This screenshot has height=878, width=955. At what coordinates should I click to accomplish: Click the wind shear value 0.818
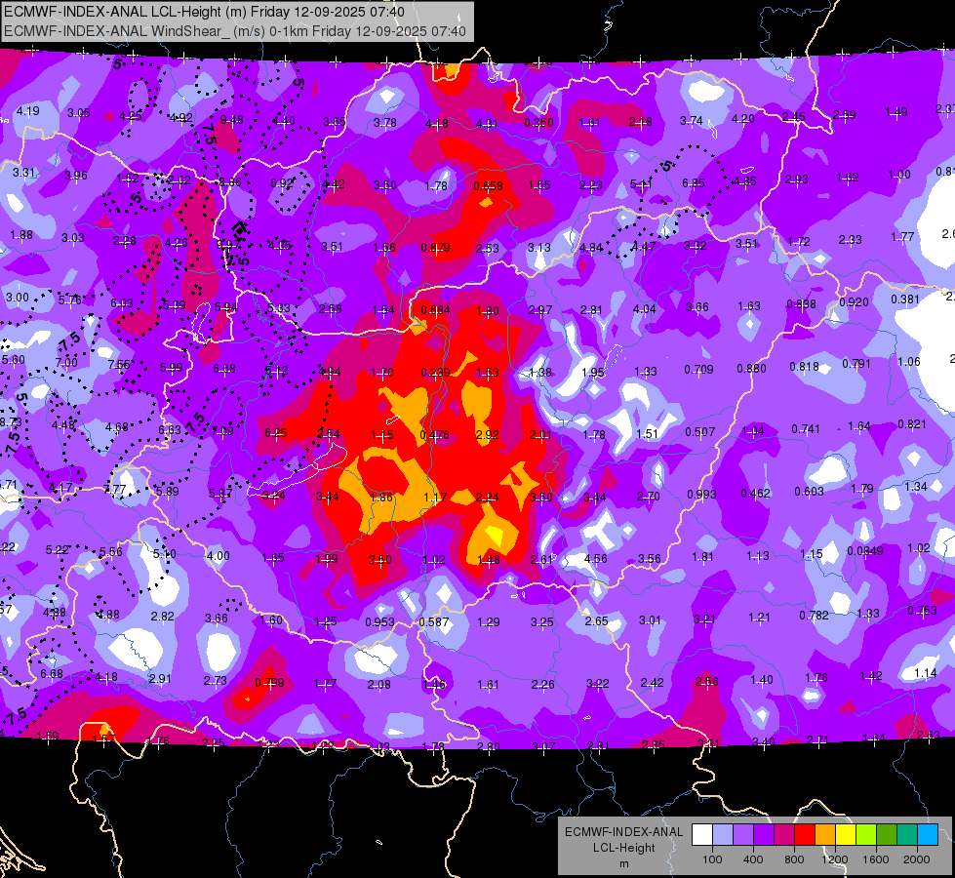(805, 366)
